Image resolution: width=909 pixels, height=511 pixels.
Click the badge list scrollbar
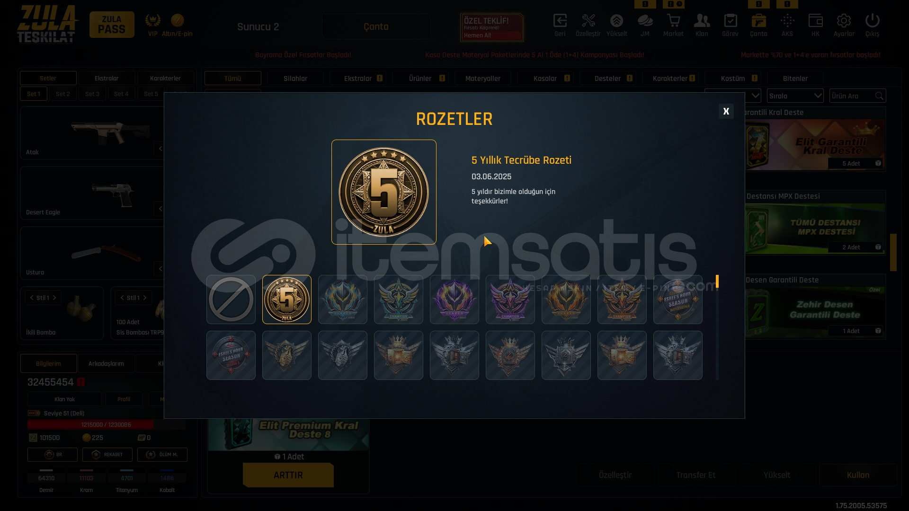pyautogui.click(x=717, y=327)
